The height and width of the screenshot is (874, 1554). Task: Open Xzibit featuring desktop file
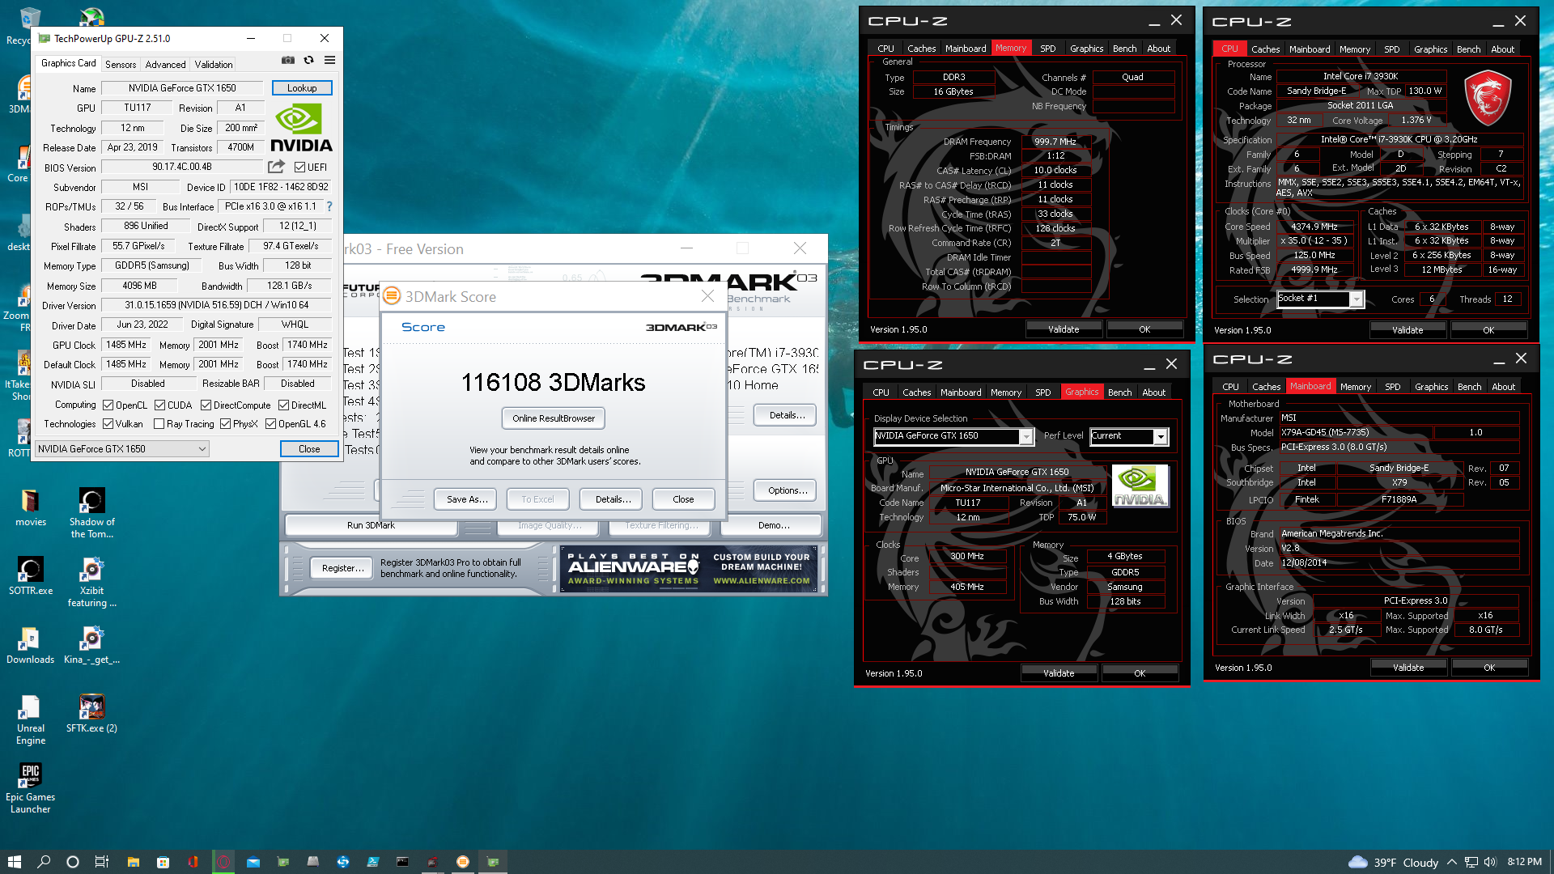(x=91, y=582)
